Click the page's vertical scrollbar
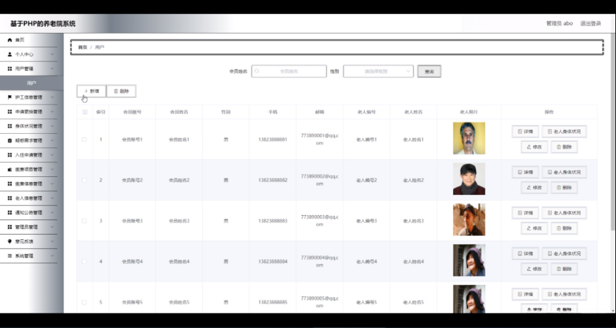 point(613,131)
